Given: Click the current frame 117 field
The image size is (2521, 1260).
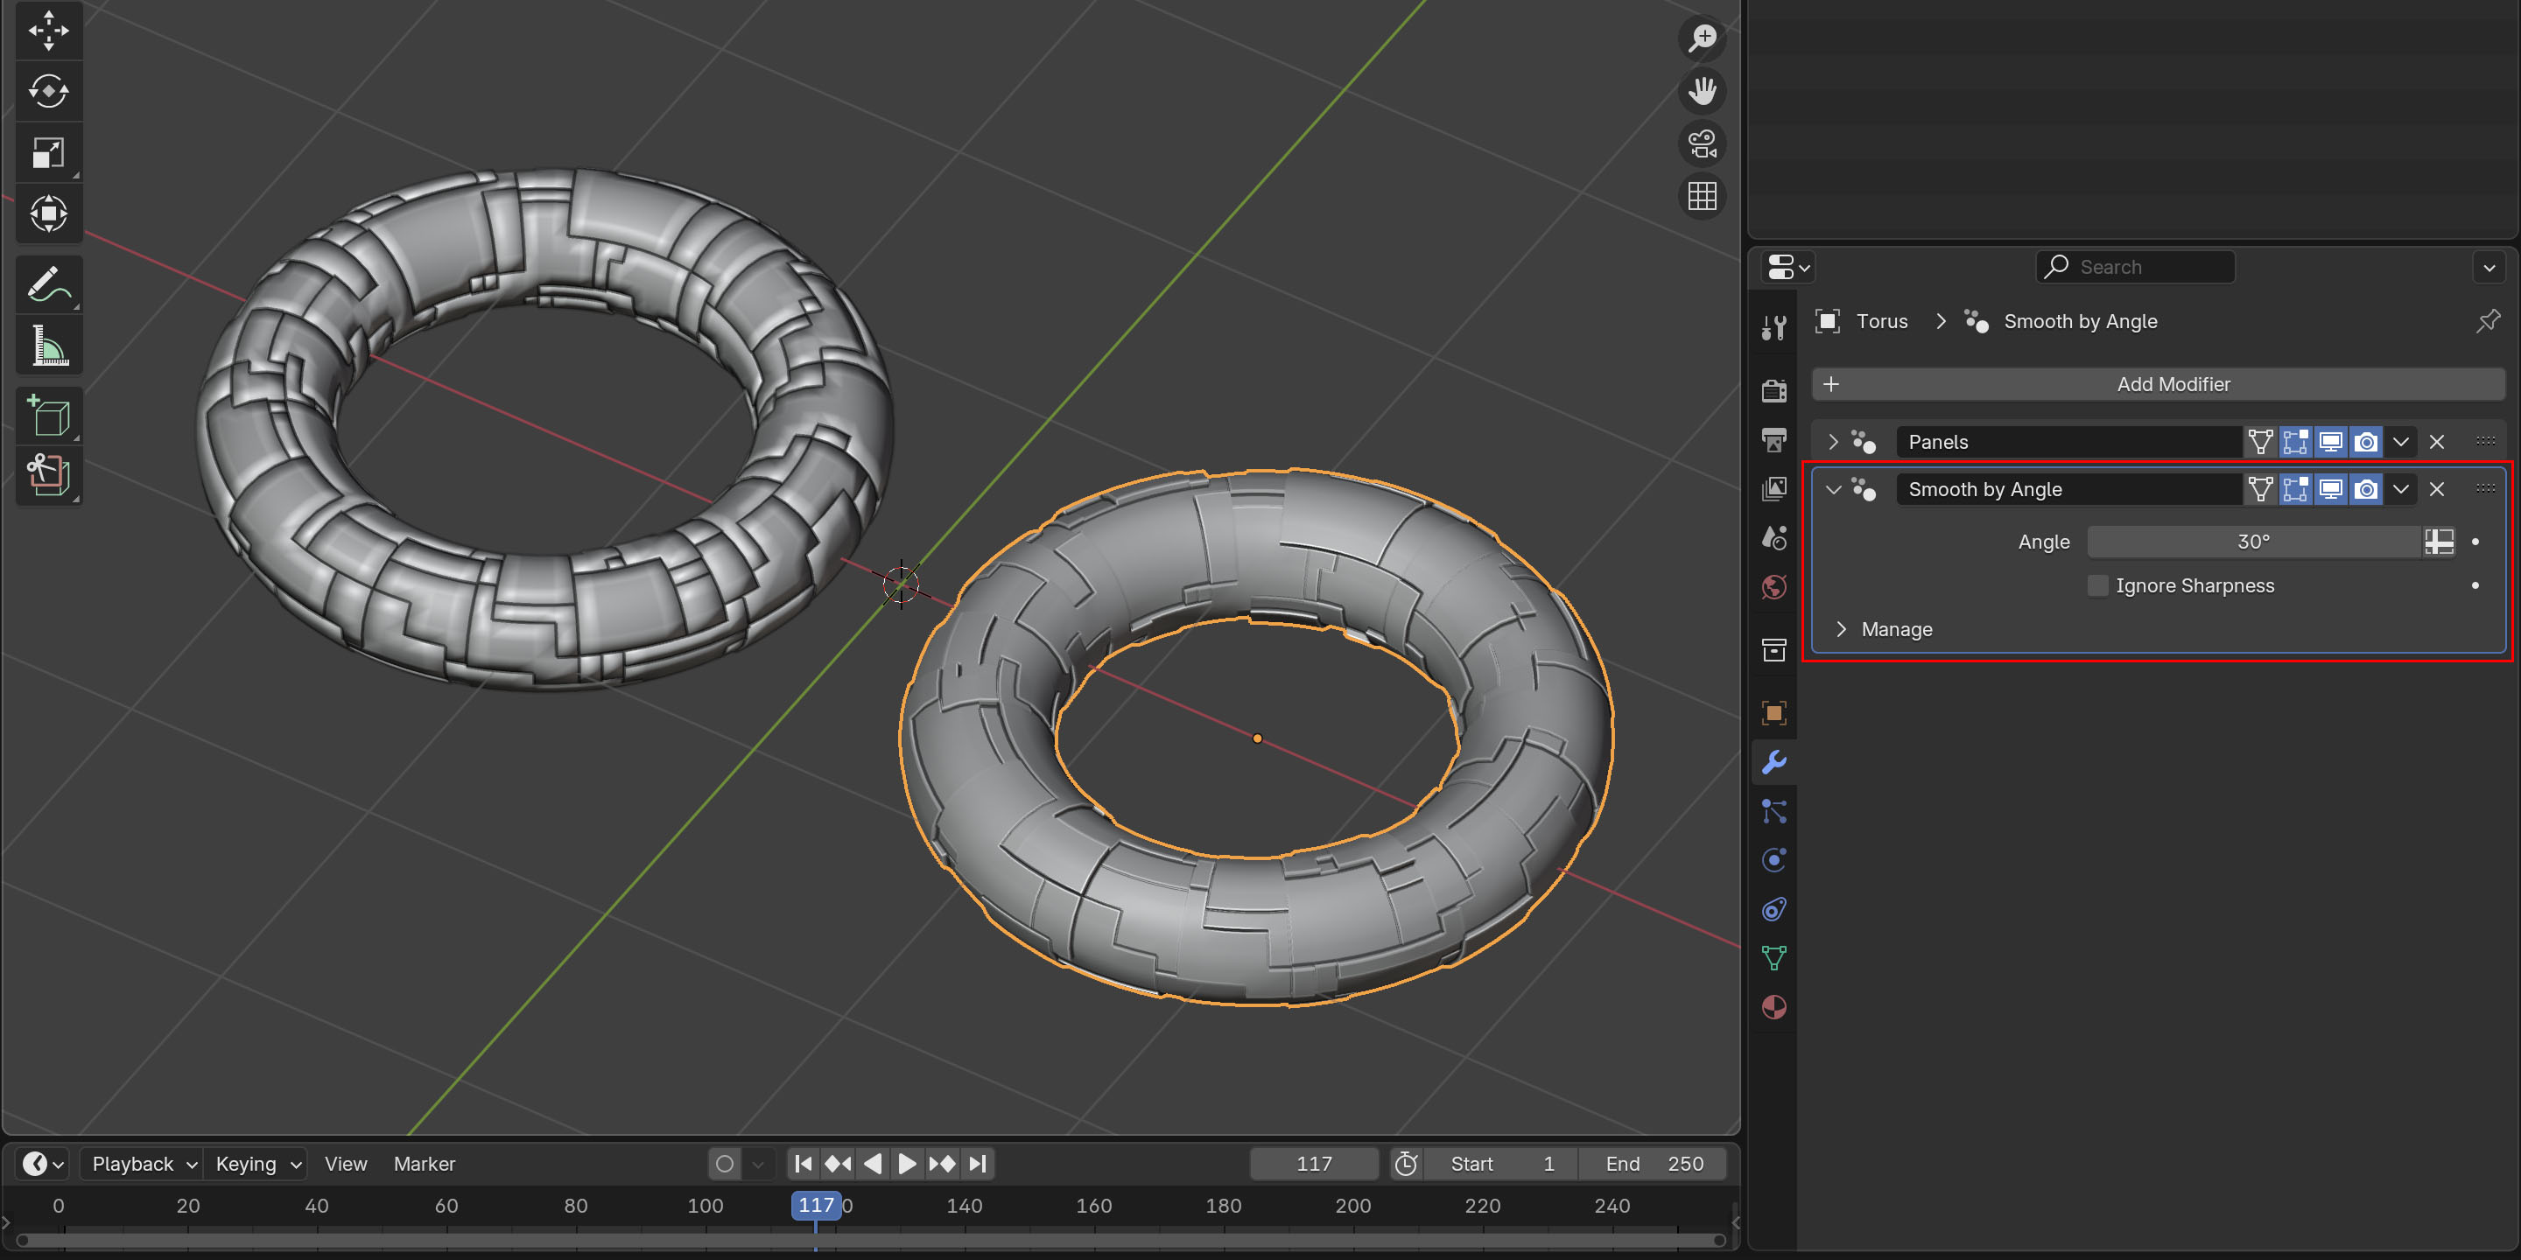Looking at the screenshot, I should pos(1313,1163).
